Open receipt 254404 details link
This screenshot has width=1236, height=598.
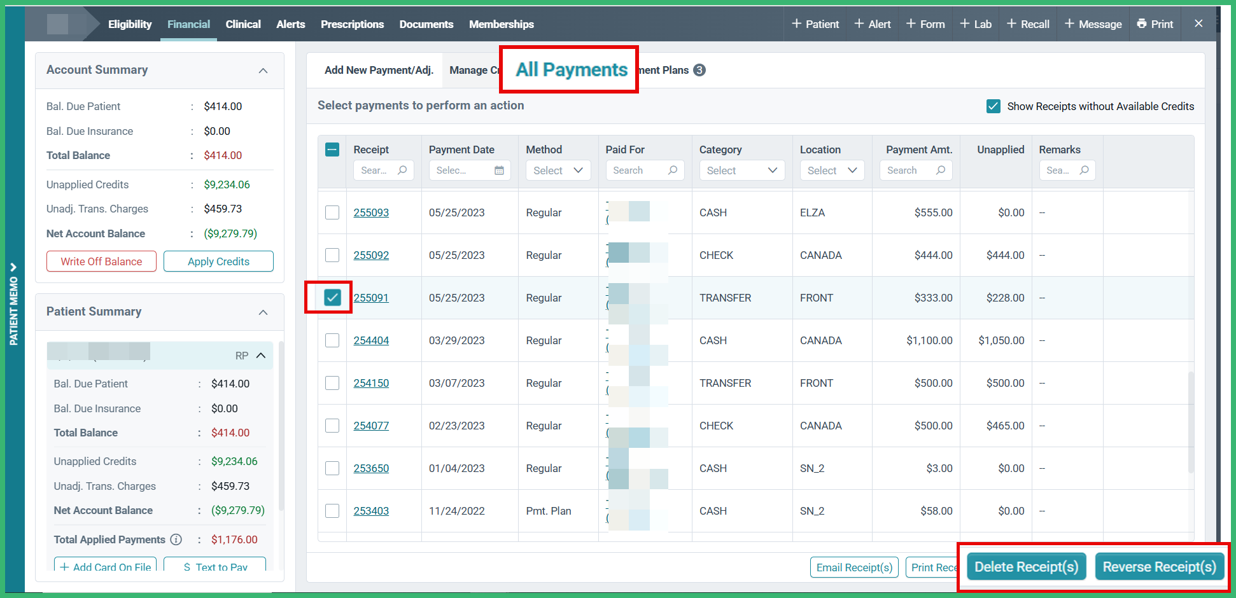[x=371, y=340]
